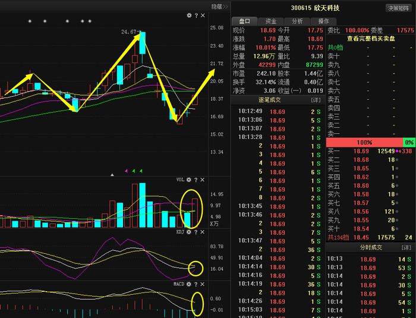Viewport: 416px width, 318px height.
Task: Click the 市盈 242.10 value
Action: [x=266, y=74]
